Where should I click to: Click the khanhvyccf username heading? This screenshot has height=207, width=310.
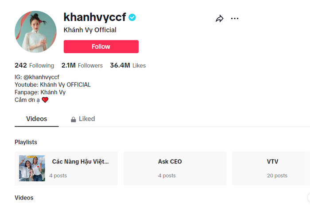point(95,17)
